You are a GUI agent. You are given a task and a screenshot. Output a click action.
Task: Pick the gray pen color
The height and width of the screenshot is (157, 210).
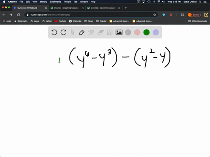tap(128, 32)
